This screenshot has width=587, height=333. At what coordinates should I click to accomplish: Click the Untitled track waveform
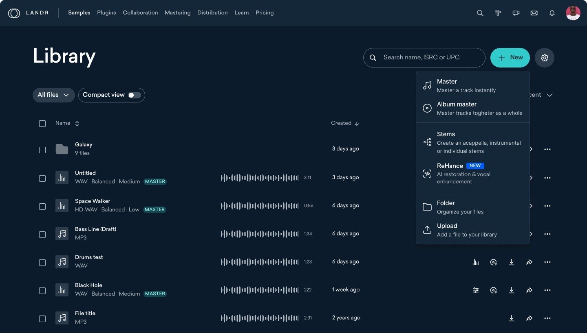point(260,178)
